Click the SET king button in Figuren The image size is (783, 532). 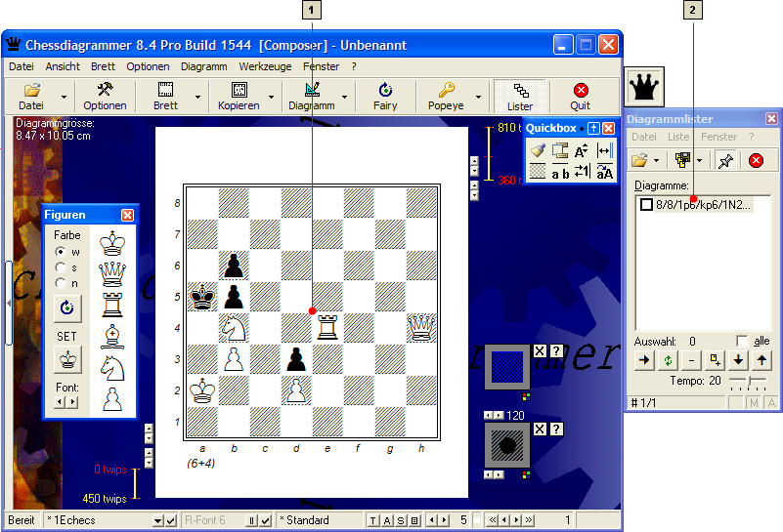[x=67, y=359]
